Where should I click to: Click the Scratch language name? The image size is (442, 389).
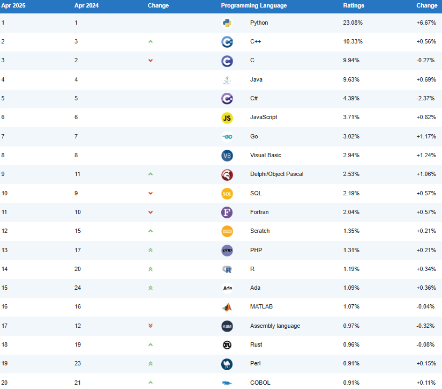[260, 231]
